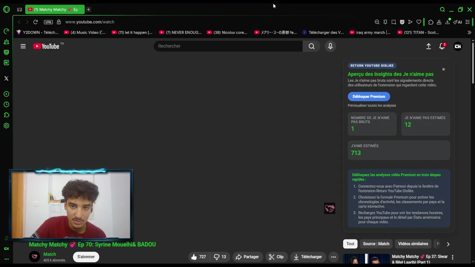Bookmark page with the heart icon
This screenshot has width=475, height=267.
[x=419, y=22]
